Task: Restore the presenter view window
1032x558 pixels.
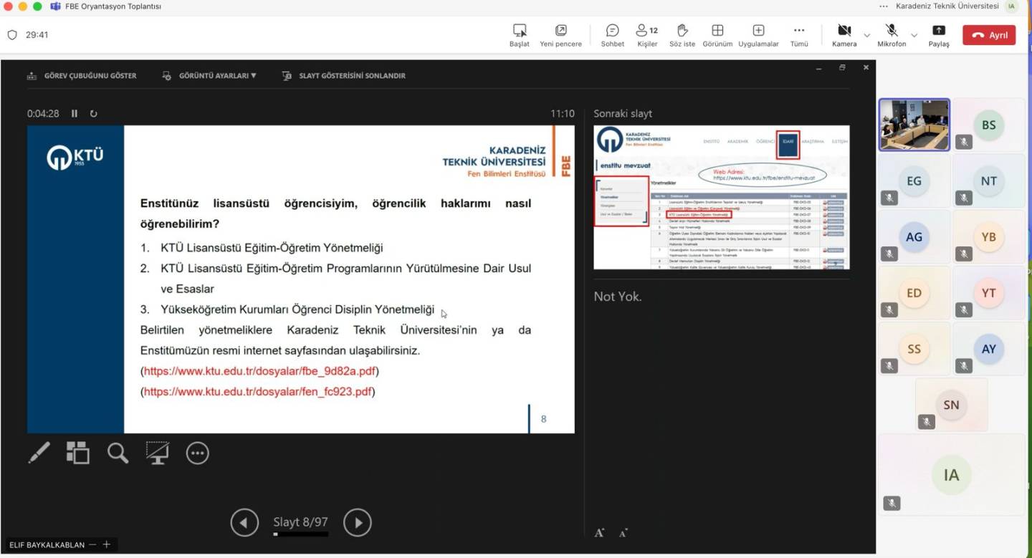Action: click(x=842, y=67)
